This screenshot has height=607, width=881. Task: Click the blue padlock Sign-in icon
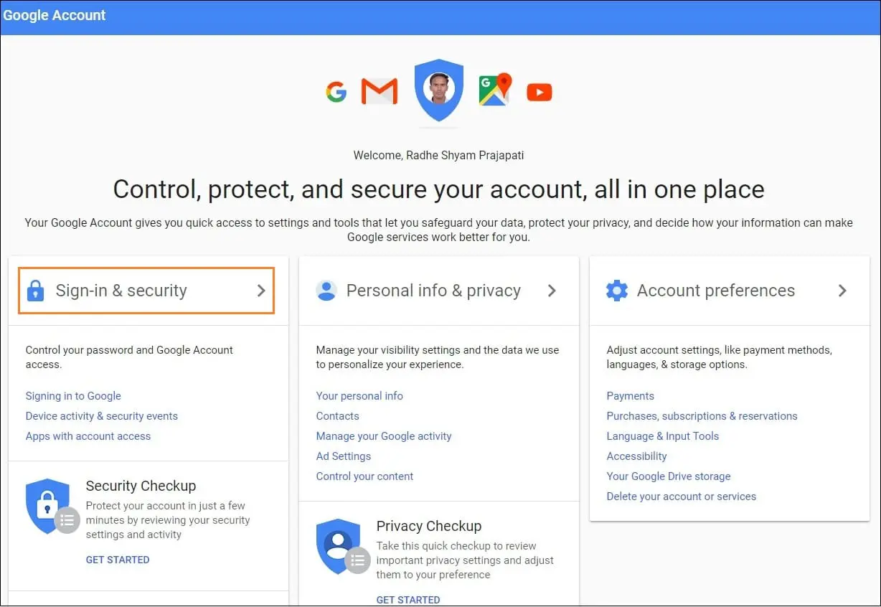click(x=35, y=291)
